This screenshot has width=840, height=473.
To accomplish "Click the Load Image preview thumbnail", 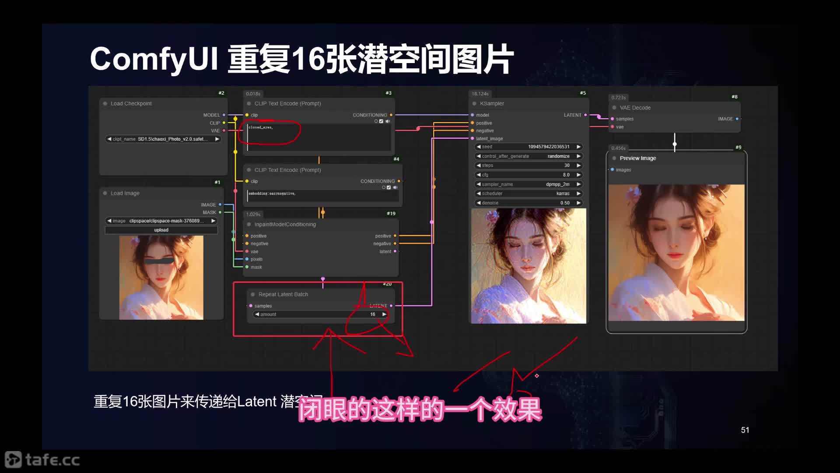I will click(x=161, y=278).
